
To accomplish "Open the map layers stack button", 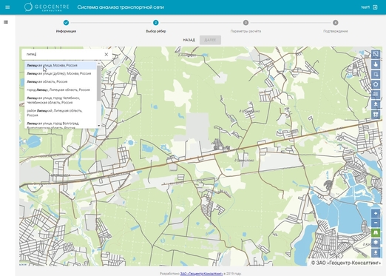I will coord(376,243).
